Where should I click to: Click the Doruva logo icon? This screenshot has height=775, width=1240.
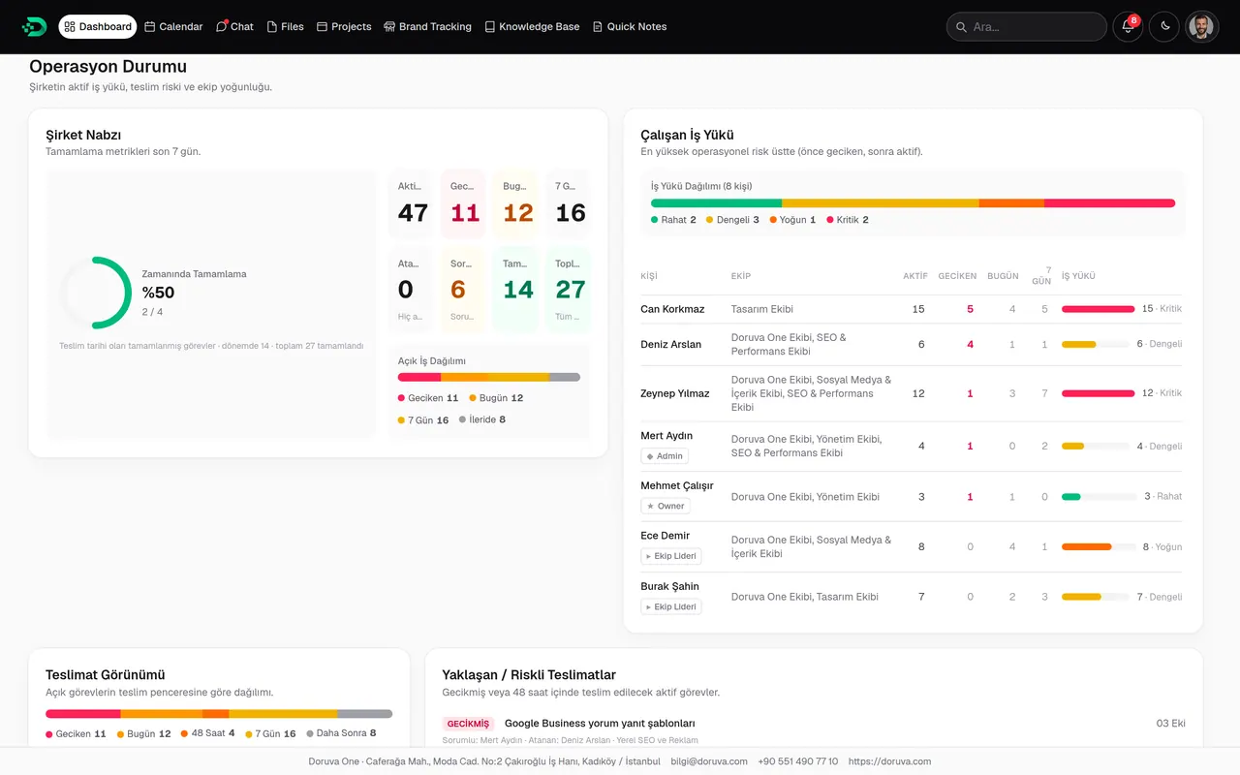(34, 27)
